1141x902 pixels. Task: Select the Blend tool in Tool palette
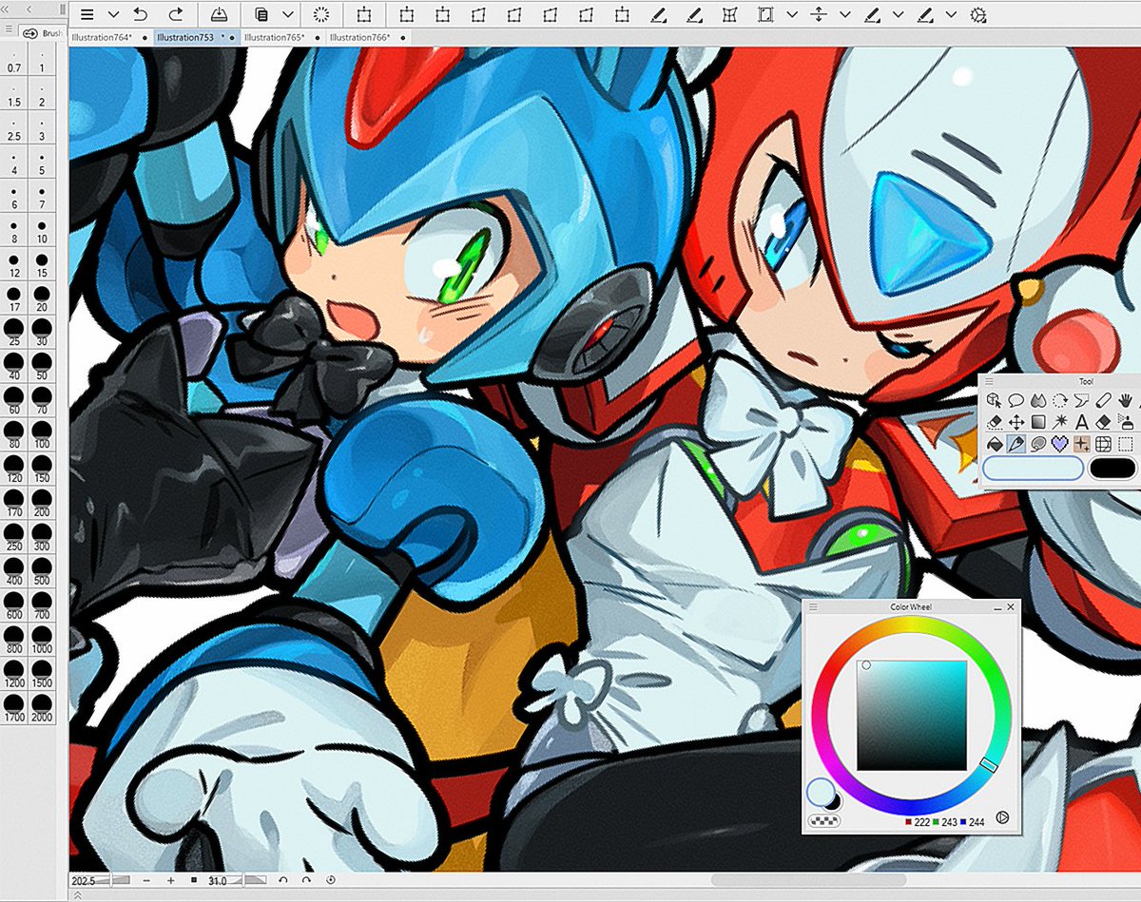tap(1038, 400)
